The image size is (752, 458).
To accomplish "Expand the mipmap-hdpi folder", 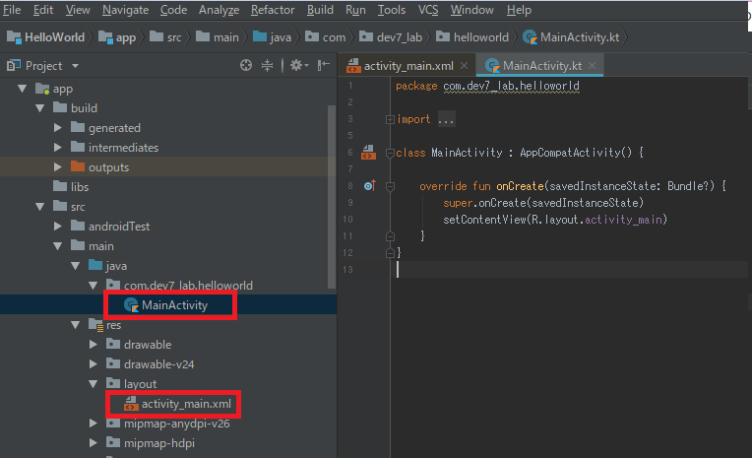I will pyautogui.click(x=94, y=443).
